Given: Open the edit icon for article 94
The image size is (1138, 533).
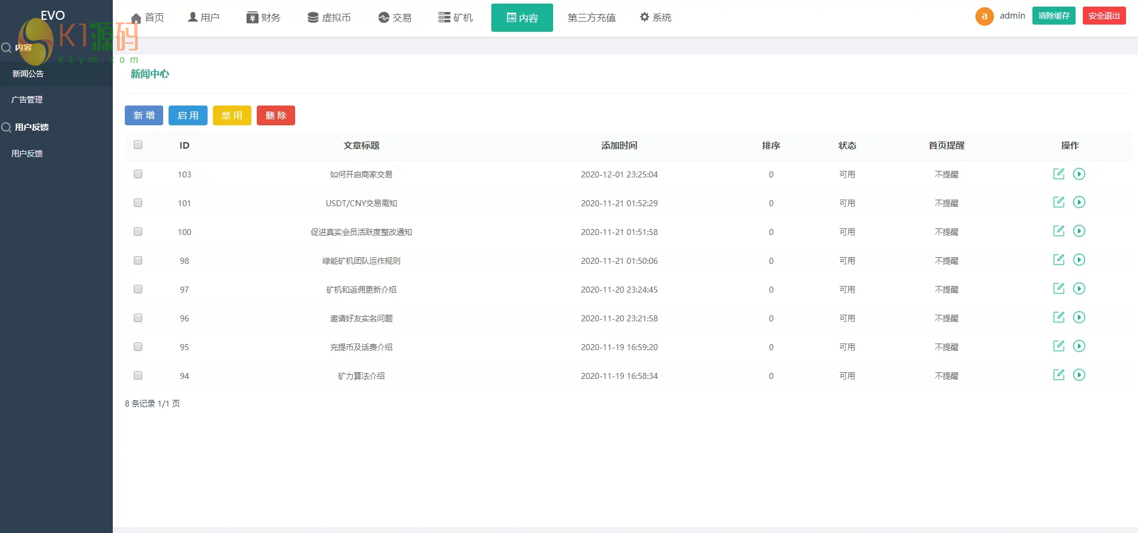Looking at the screenshot, I should click(1058, 375).
